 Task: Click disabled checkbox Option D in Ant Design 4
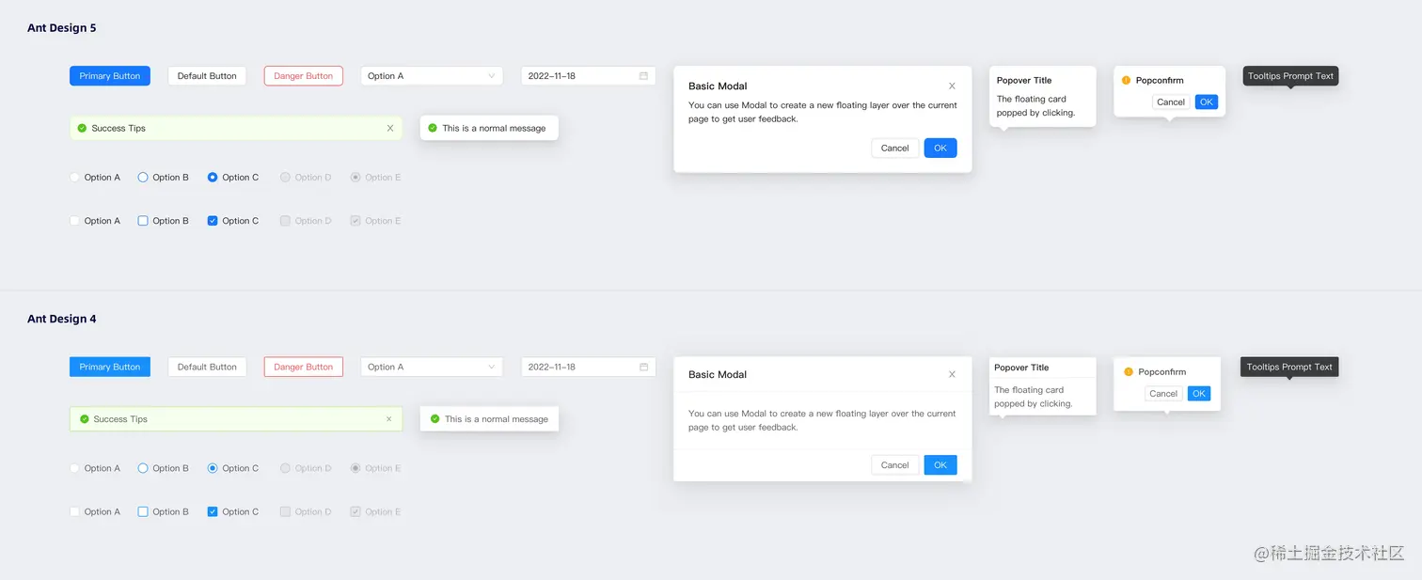pos(285,511)
